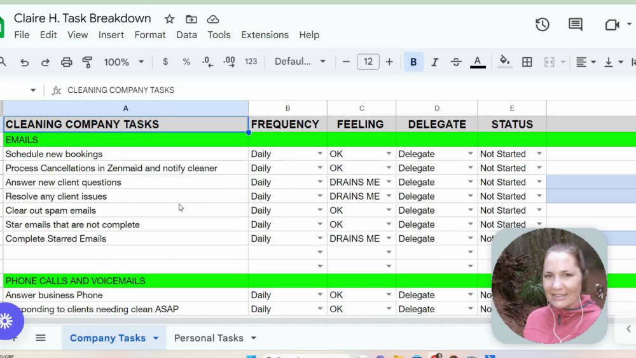
Task: Open the all sheets list icon
Action: tap(40, 338)
